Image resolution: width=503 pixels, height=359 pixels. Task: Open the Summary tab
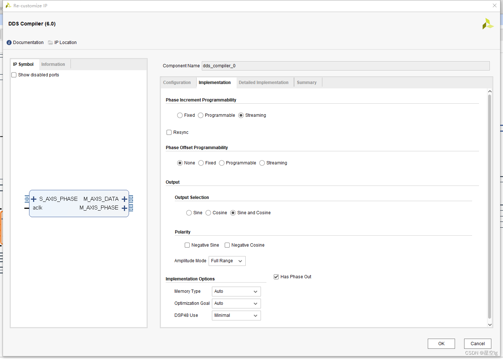tap(307, 83)
